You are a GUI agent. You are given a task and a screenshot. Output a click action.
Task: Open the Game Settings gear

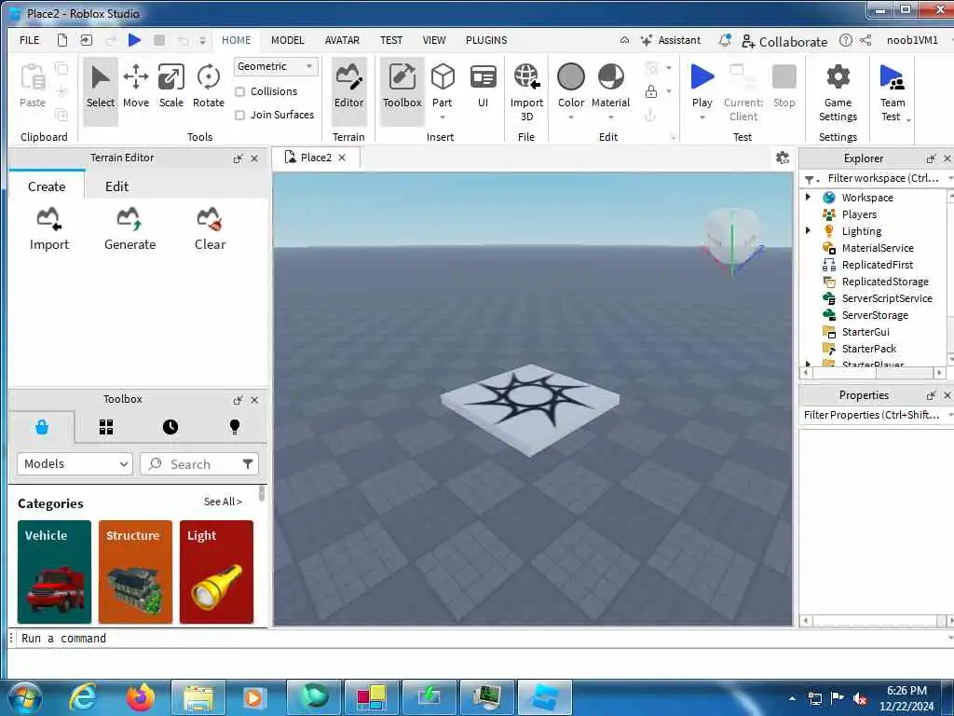[838, 77]
